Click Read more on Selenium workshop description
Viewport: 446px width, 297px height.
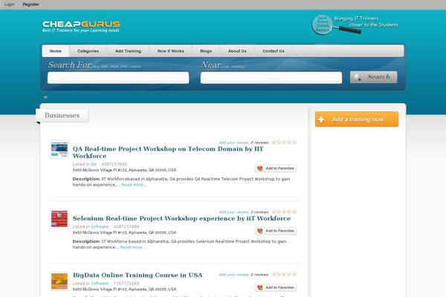(132, 247)
